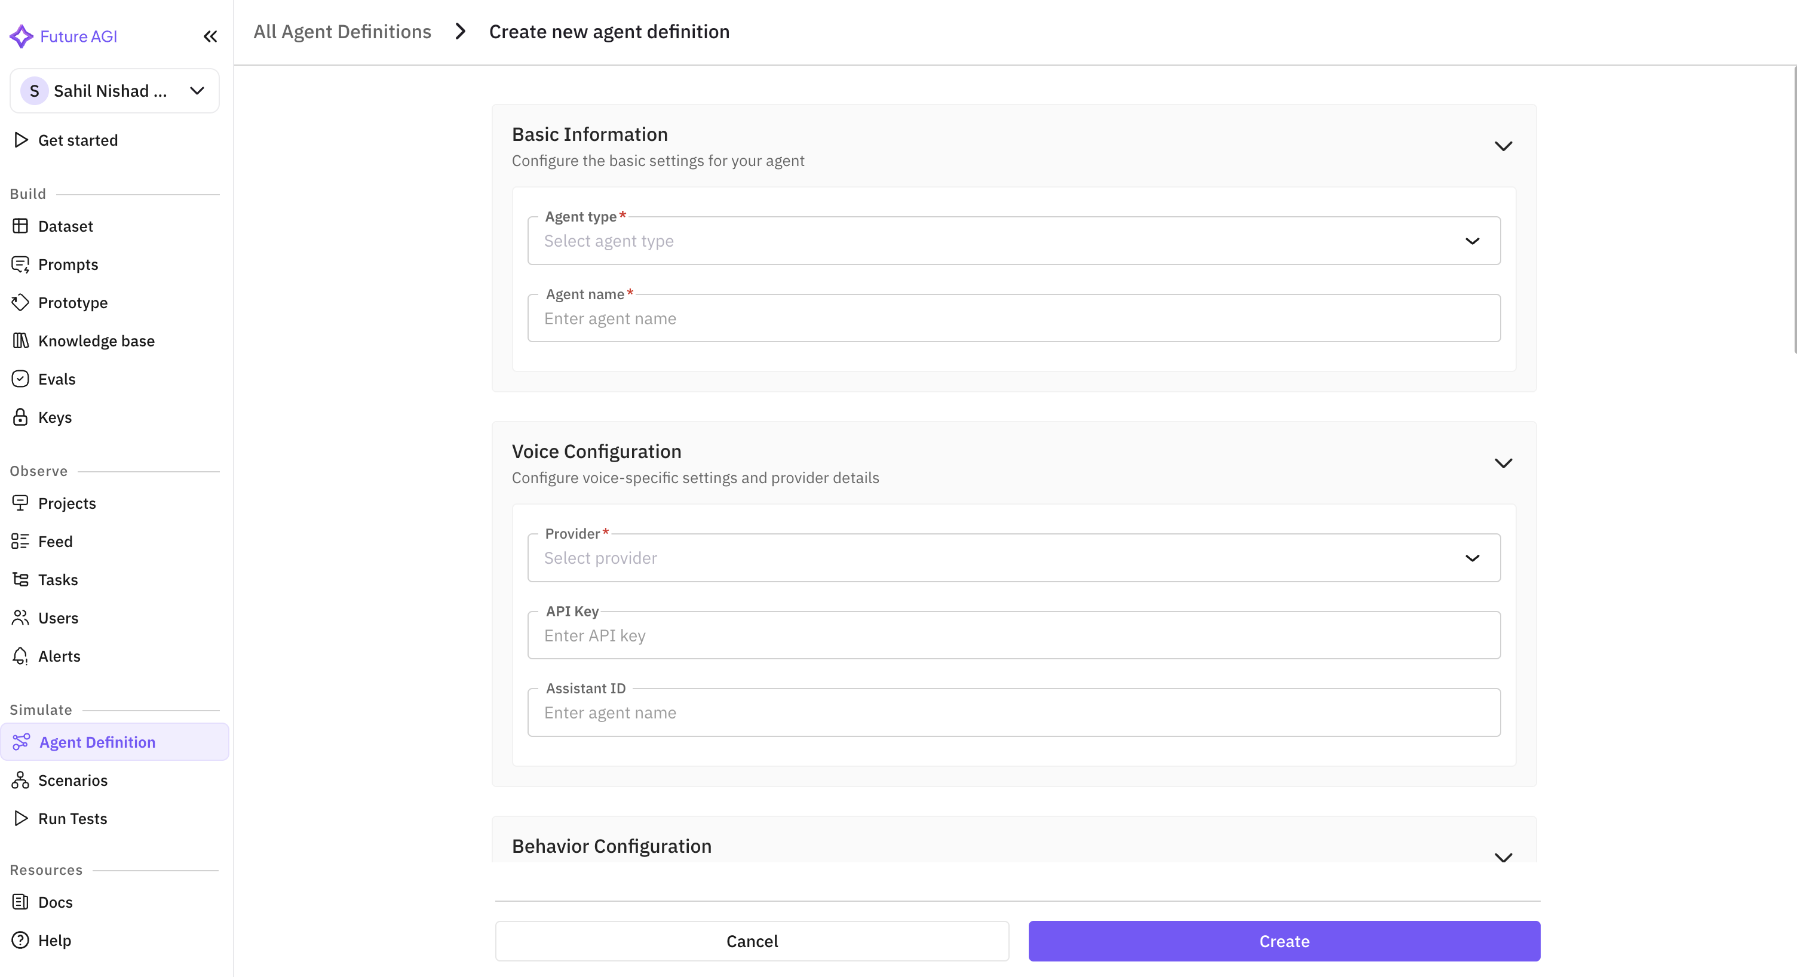Open the Provider select dropdown
Screen dimensions: 1797x977
1013,558
